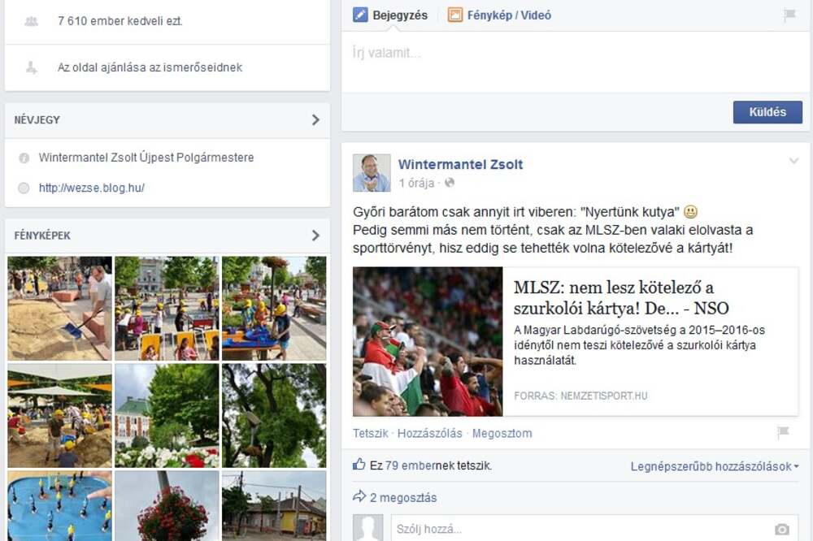Open the http://wezse.blog.hu/ link
The image size is (813, 541).
(x=92, y=188)
